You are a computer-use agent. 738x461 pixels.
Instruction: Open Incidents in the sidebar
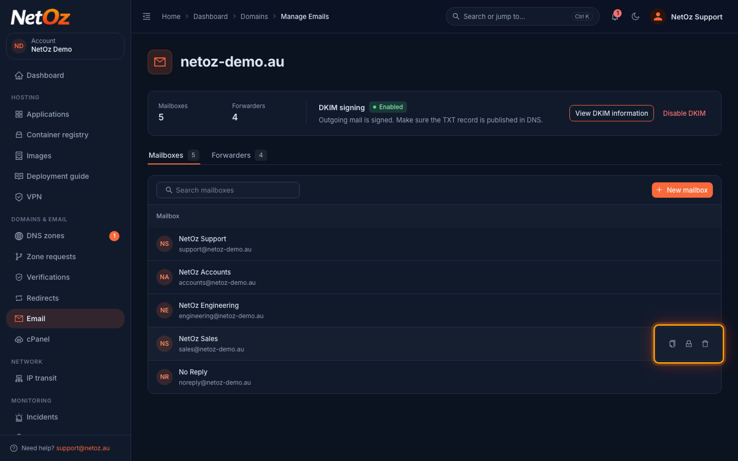point(65,417)
